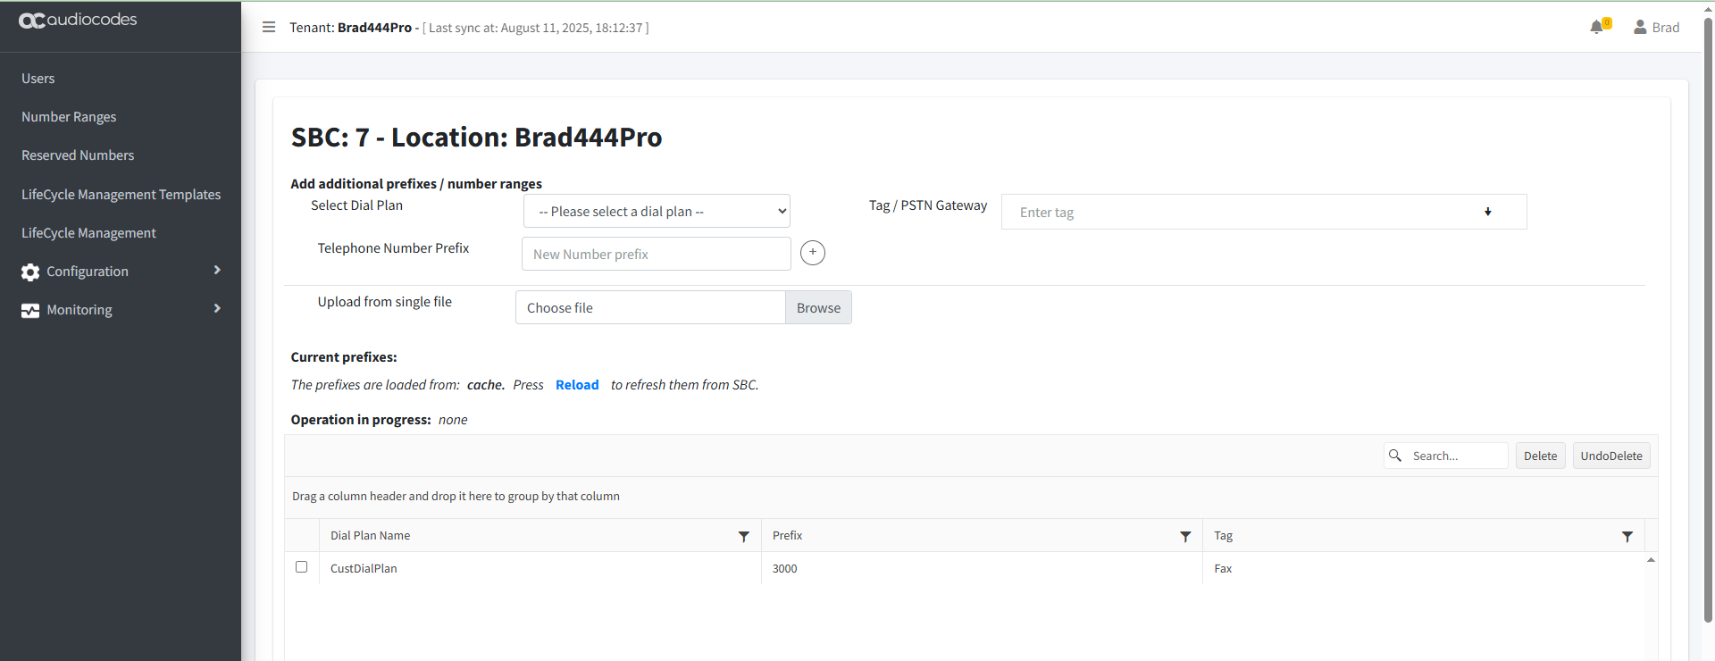Click the Brad user profile icon
Viewport: 1715px width, 661px height.
click(1640, 27)
